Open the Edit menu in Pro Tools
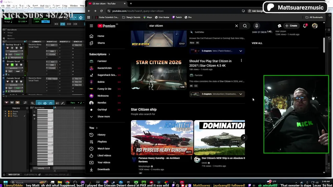This screenshot has height=187, width=333. 9,6
